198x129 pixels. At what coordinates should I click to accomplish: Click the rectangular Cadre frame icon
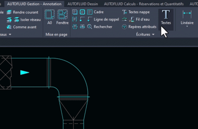tap(90, 12)
